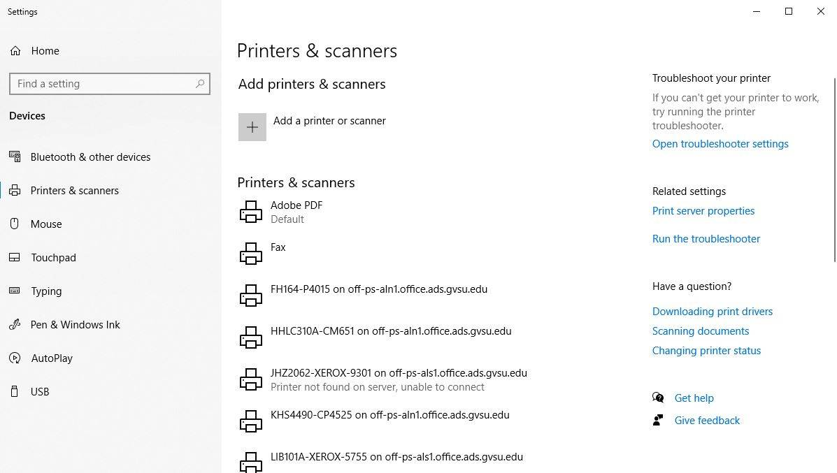Click the Give feedback icon

(658, 420)
